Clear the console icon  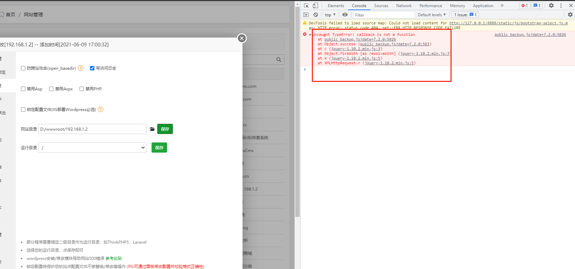(x=316, y=15)
